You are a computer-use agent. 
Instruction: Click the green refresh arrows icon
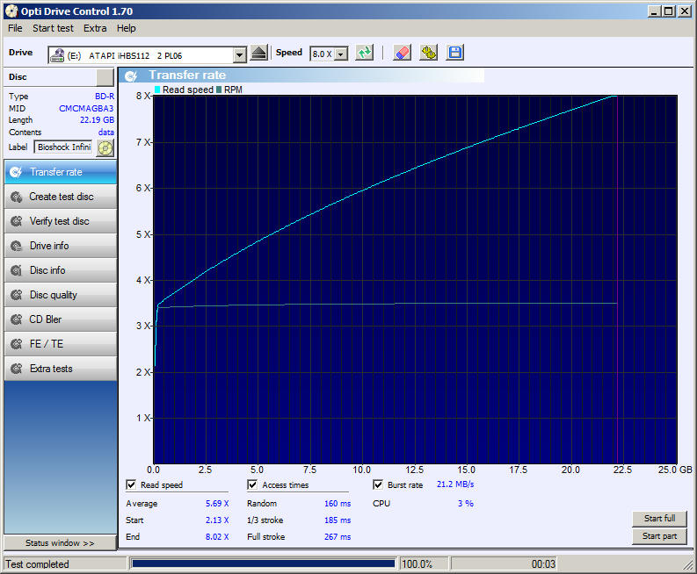pyautogui.click(x=365, y=54)
